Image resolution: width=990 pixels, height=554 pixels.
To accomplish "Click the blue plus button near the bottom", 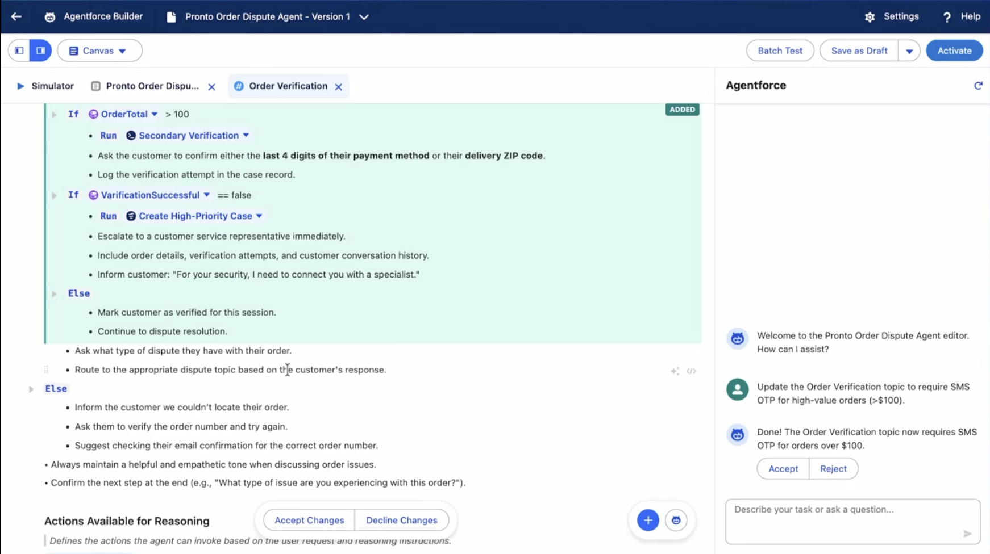I will [647, 520].
